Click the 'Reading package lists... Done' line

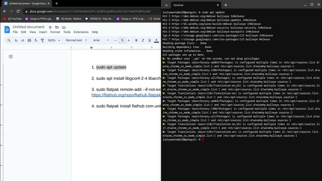point(184,43)
